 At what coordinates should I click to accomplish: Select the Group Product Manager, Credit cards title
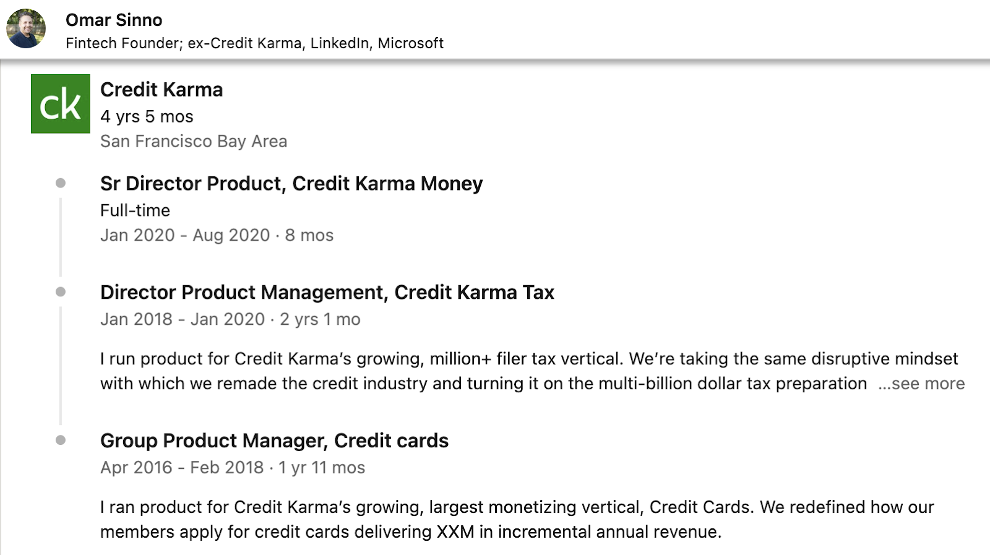(x=275, y=441)
